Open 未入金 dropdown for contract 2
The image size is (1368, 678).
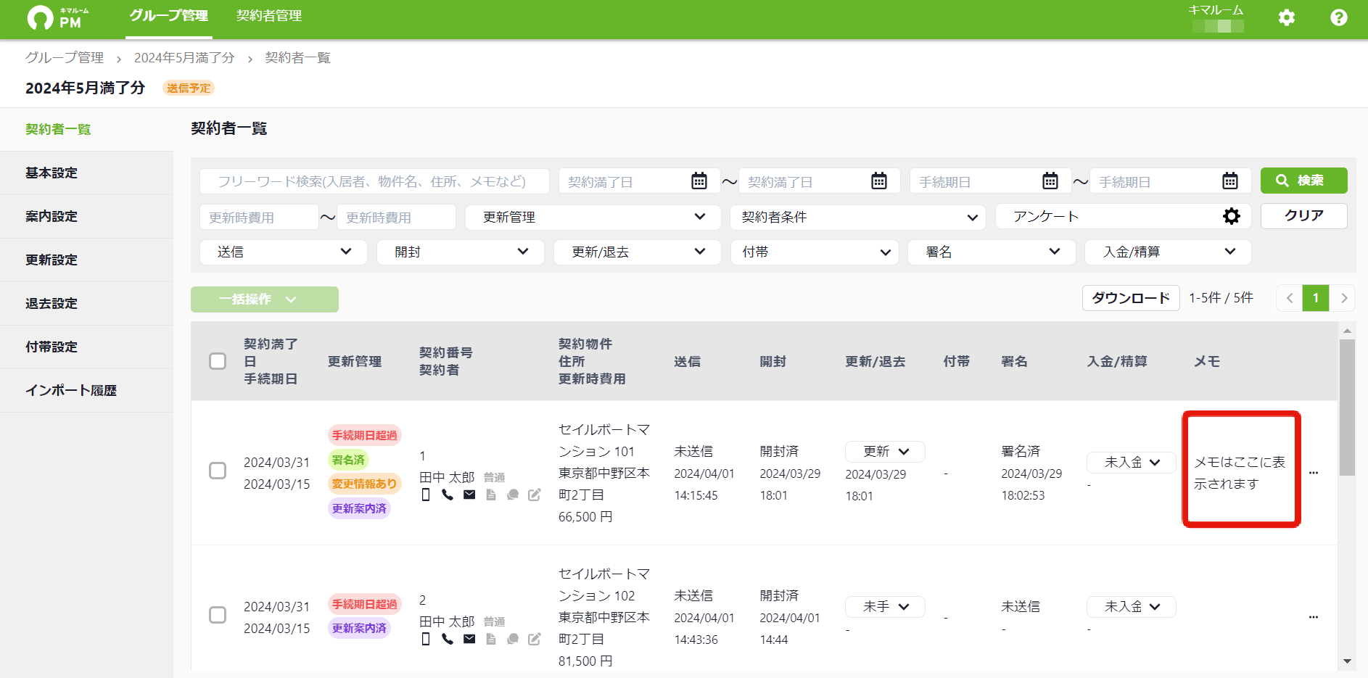pos(1131,606)
